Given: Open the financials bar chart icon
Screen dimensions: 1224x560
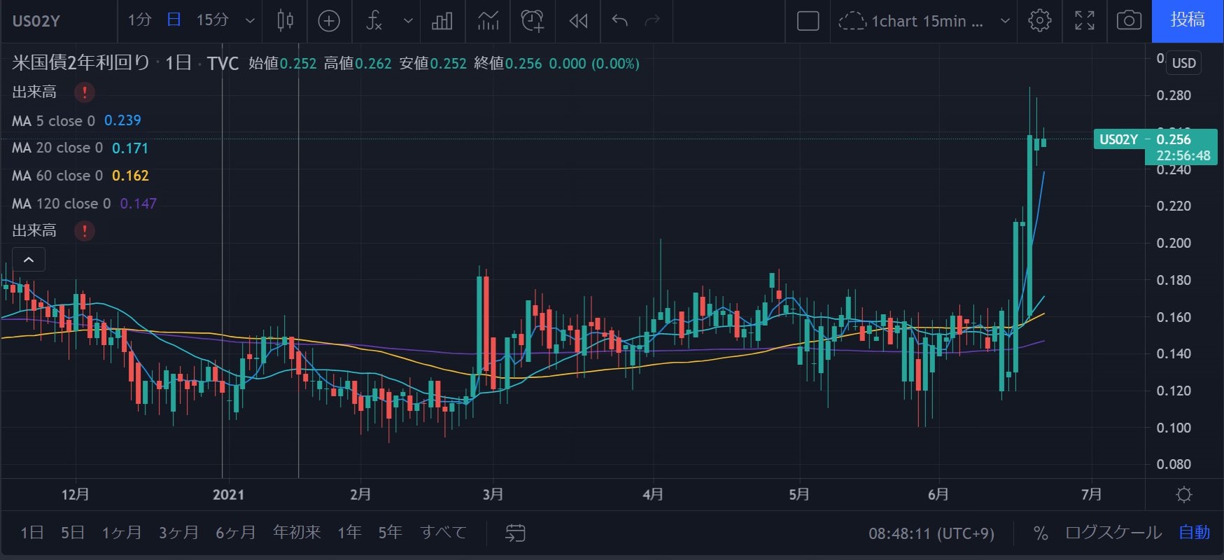Looking at the screenshot, I should (442, 21).
